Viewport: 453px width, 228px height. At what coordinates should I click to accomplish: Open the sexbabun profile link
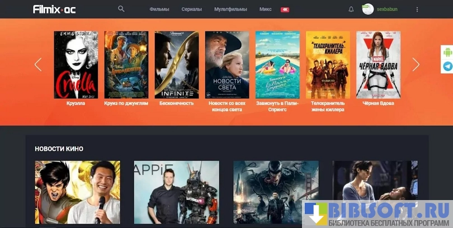click(387, 9)
